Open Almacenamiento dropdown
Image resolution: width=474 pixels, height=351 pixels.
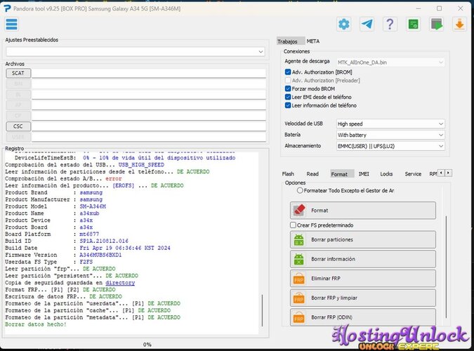point(390,146)
